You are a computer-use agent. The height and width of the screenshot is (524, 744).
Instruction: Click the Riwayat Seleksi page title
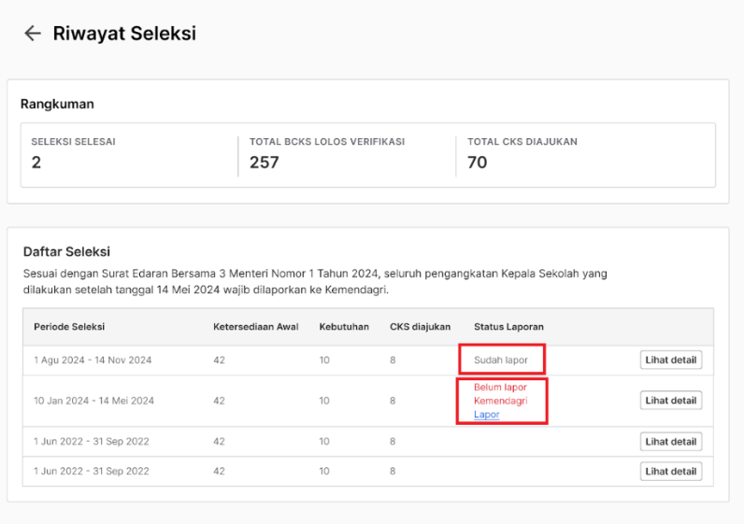[124, 34]
